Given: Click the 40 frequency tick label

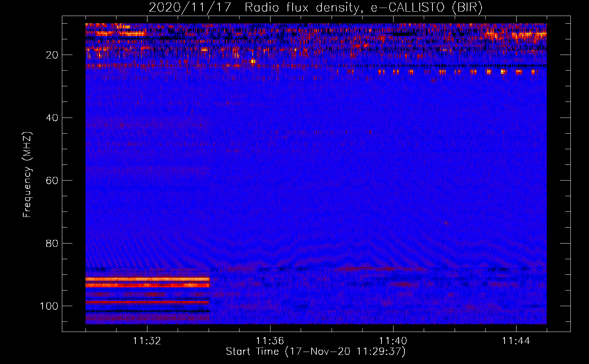Looking at the screenshot, I should click(52, 118).
